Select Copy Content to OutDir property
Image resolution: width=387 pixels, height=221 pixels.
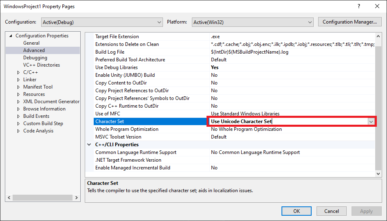click(121, 83)
